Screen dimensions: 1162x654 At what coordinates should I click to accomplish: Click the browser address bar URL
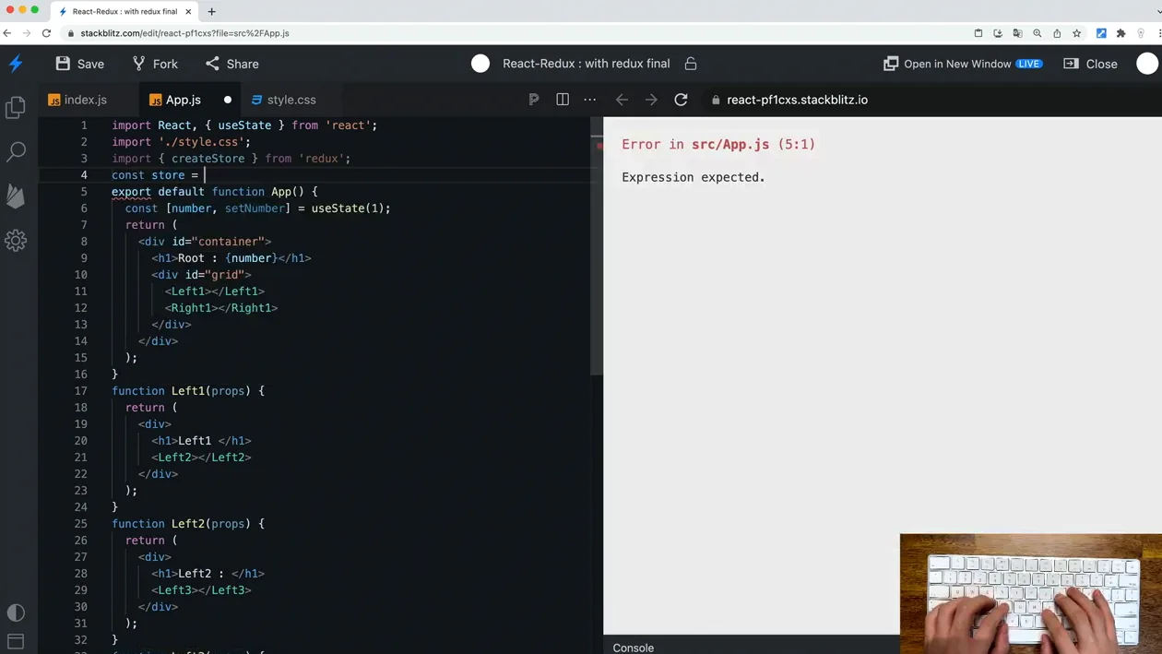(184, 33)
